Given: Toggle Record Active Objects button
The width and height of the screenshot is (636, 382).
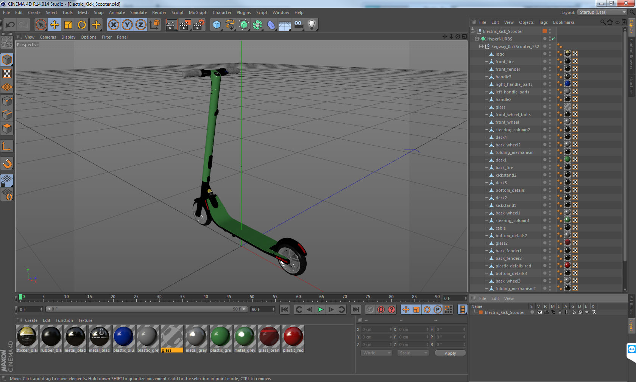Looking at the screenshot, I should pyautogui.click(x=370, y=309).
